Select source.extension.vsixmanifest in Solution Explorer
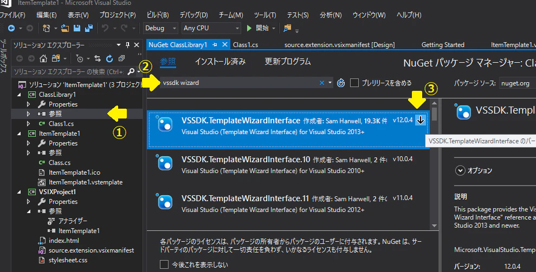536x272 pixels. [91, 250]
